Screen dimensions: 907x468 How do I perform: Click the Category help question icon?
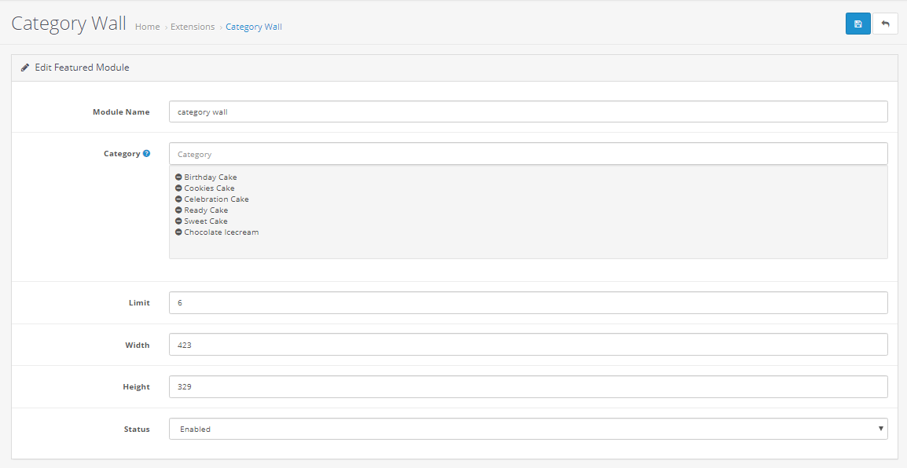tap(146, 154)
